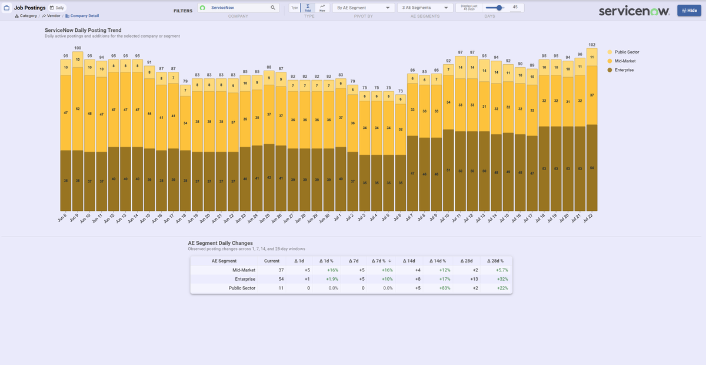Sort by Δ 1d column header

tap(300, 261)
